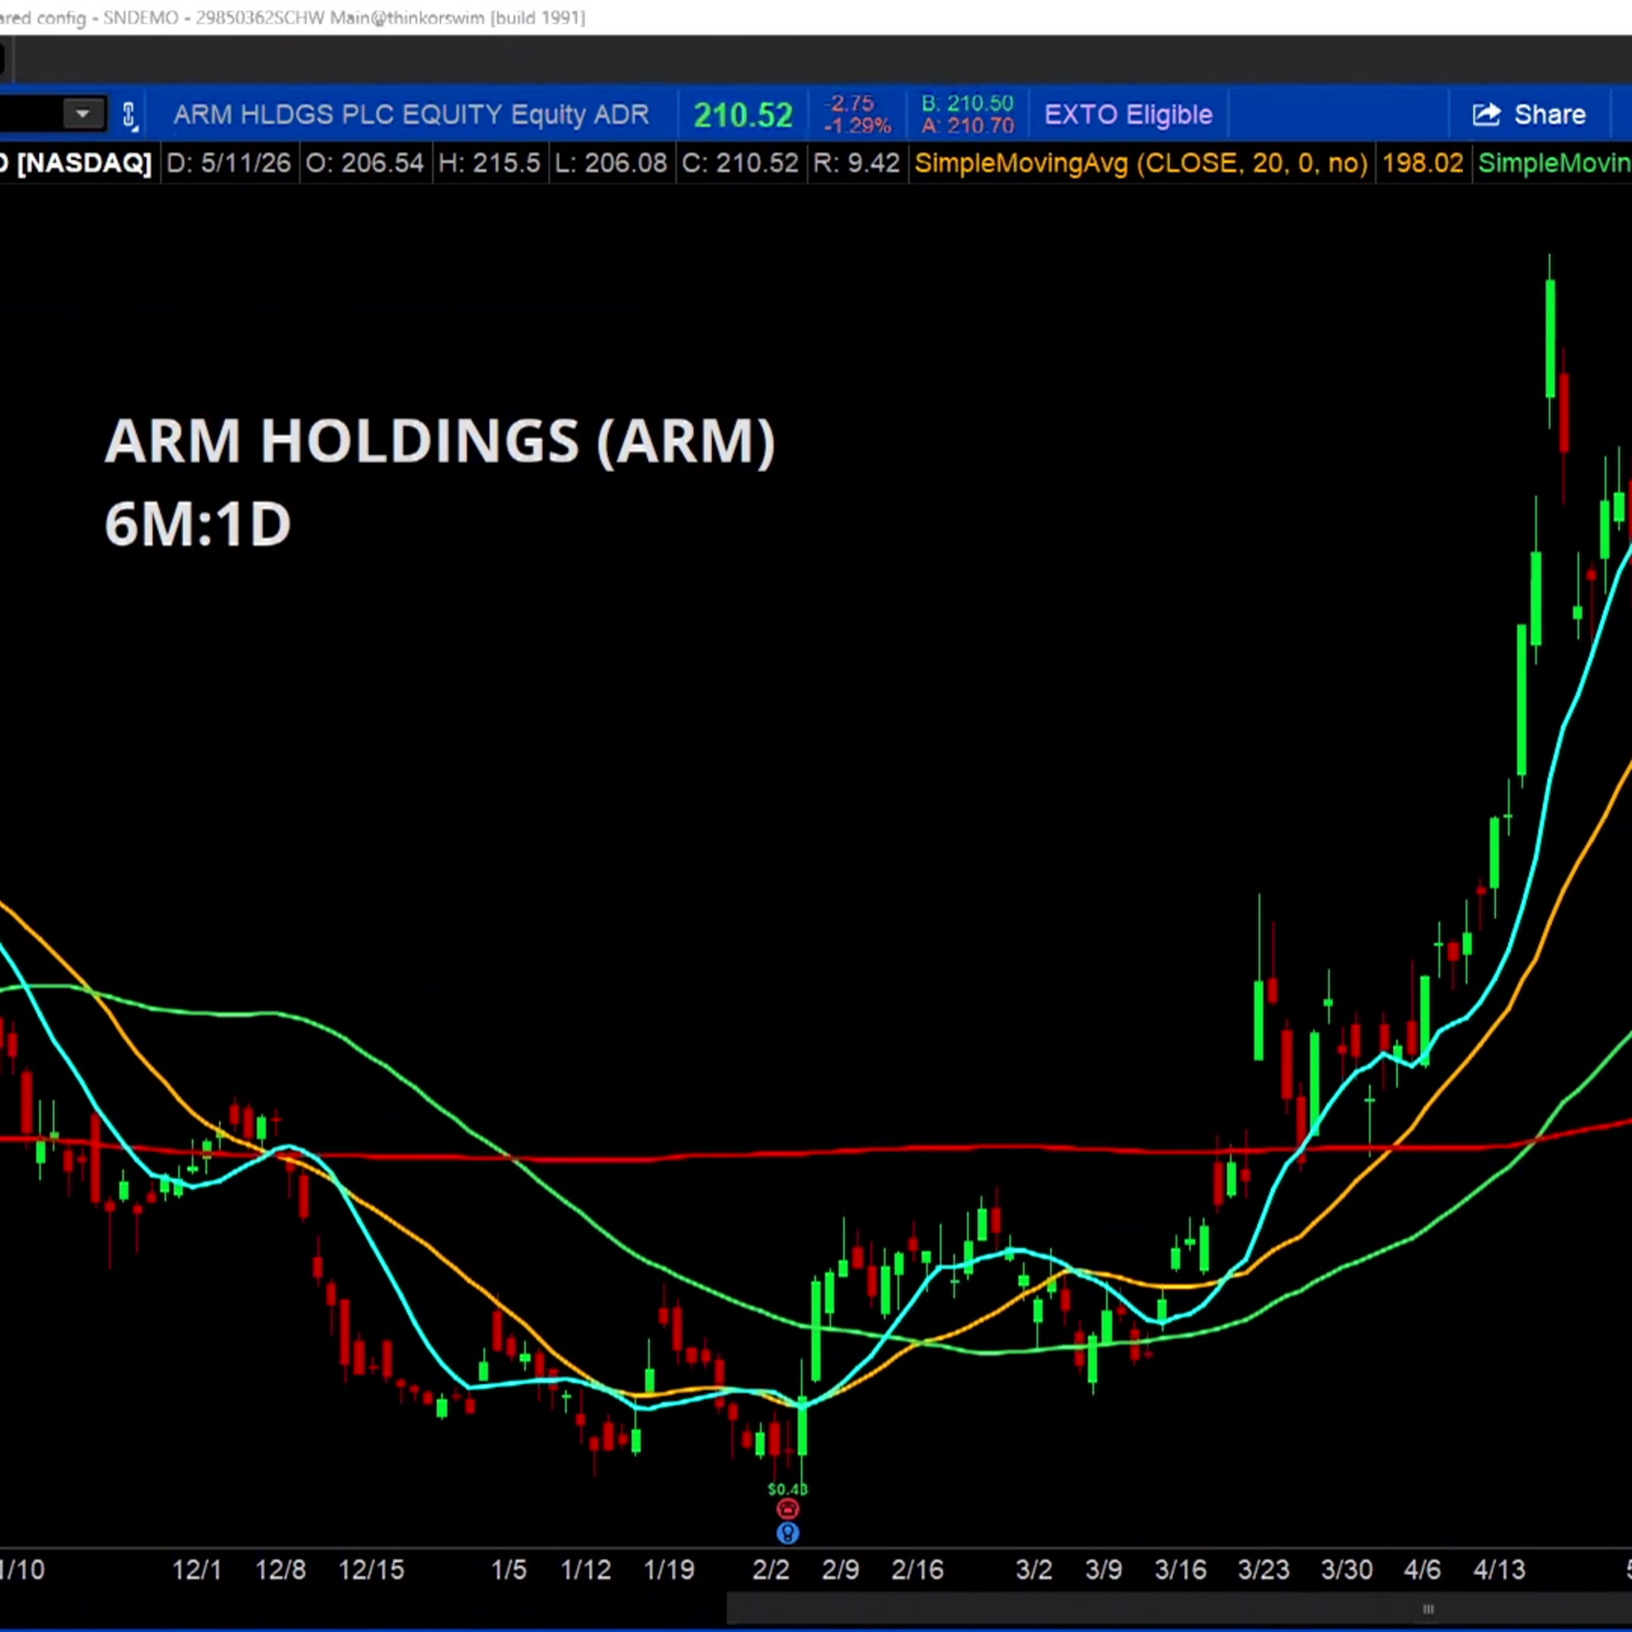Click the 3/23 date on time axis

coord(1263,1571)
